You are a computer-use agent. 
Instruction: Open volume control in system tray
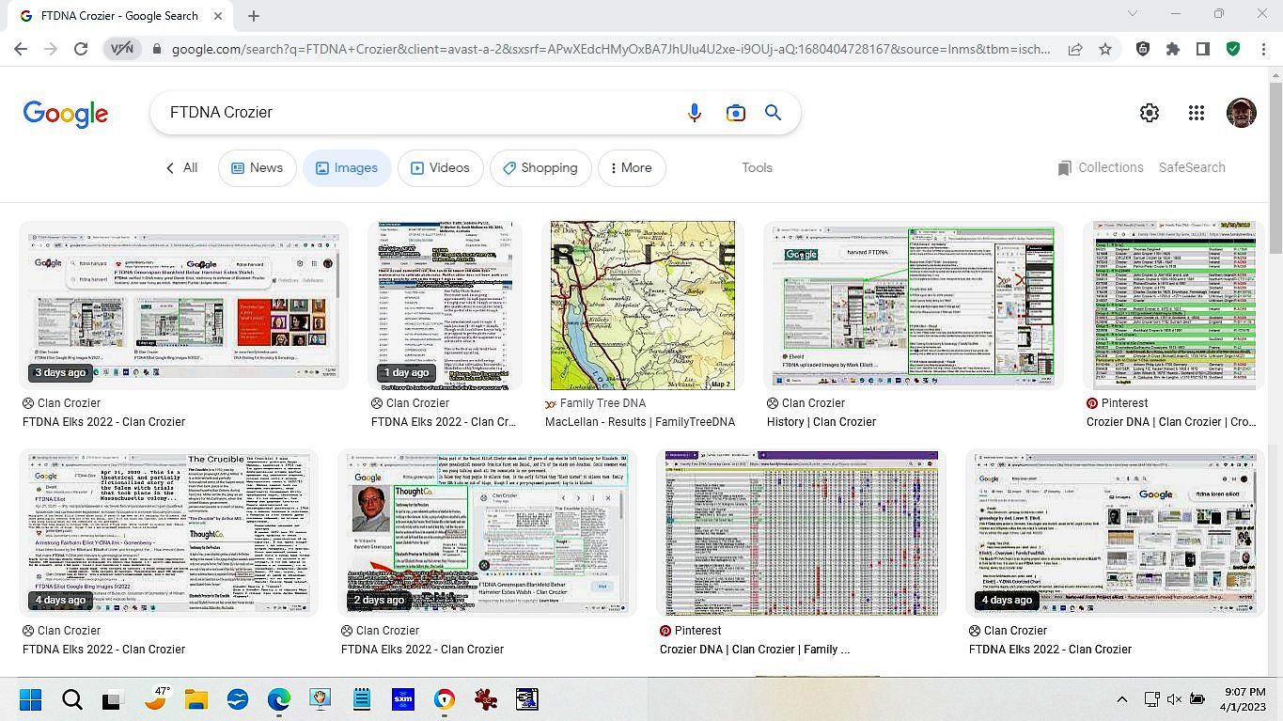(x=1174, y=699)
